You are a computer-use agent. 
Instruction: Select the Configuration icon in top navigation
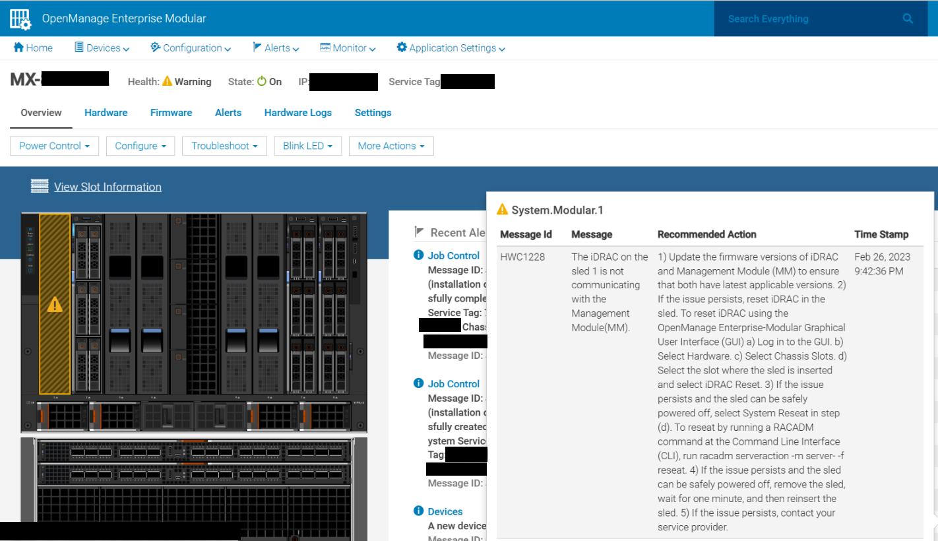click(x=154, y=48)
